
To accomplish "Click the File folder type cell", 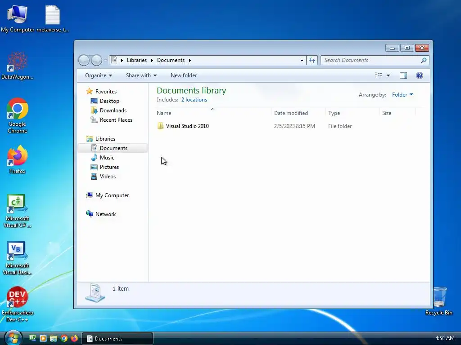I will [x=340, y=126].
